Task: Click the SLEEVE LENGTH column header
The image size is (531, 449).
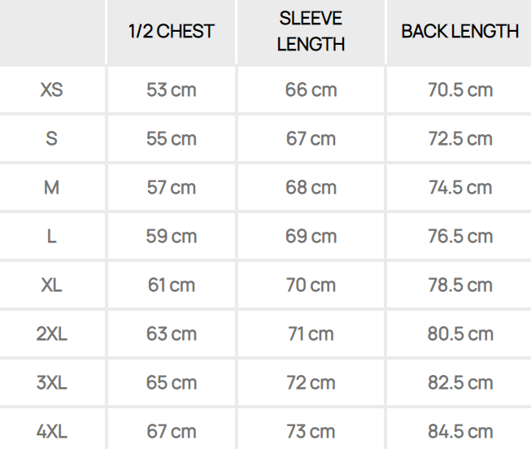Action: [310, 32]
